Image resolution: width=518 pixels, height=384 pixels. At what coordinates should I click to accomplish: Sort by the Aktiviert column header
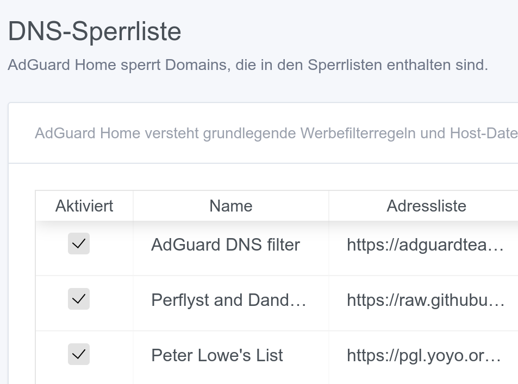coord(84,206)
